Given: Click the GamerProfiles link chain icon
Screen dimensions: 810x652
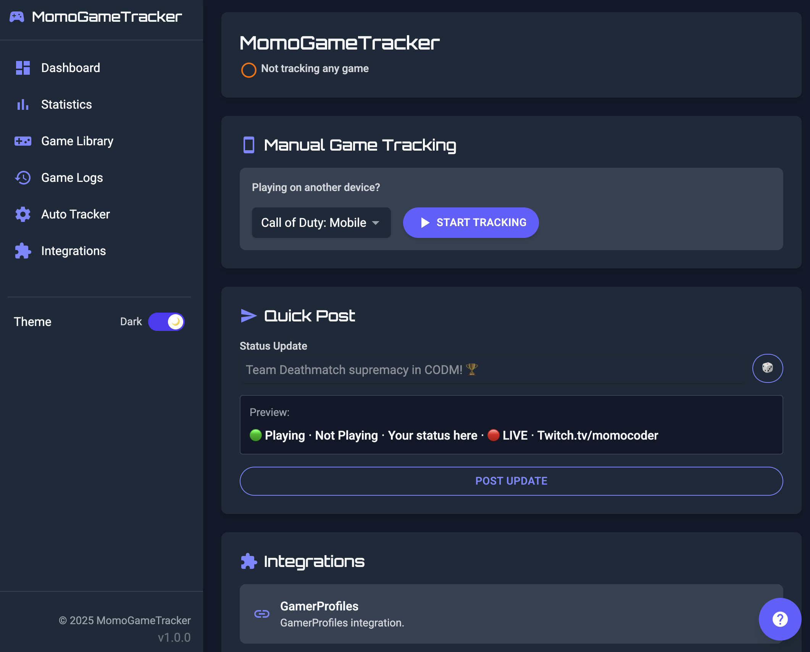Looking at the screenshot, I should tap(262, 614).
